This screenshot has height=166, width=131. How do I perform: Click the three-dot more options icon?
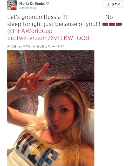click(54, 46)
